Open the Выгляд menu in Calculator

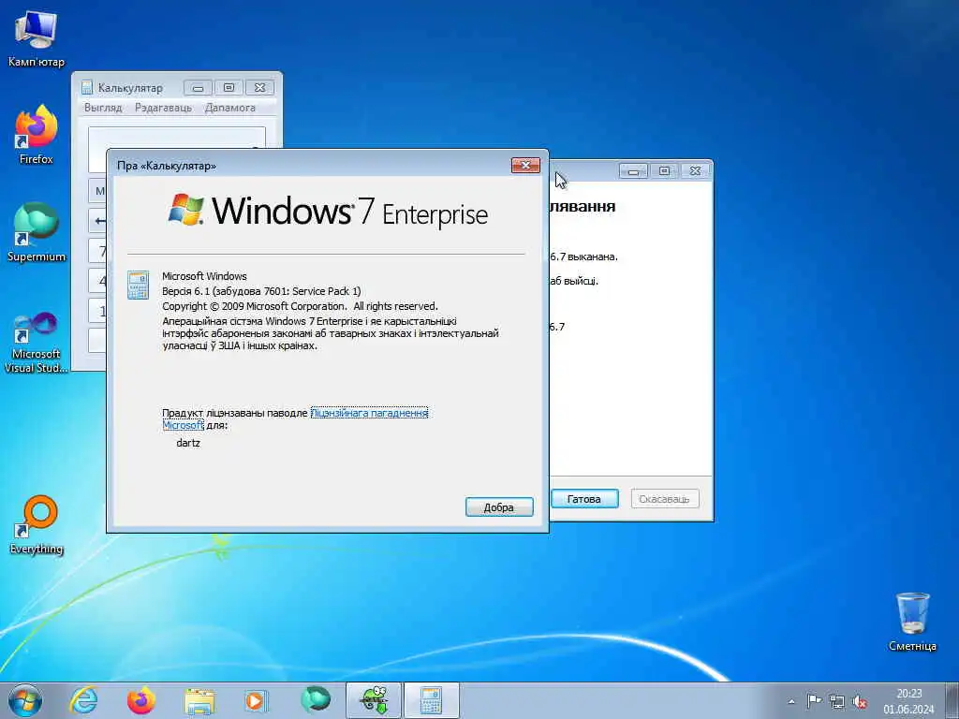click(x=103, y=108)
